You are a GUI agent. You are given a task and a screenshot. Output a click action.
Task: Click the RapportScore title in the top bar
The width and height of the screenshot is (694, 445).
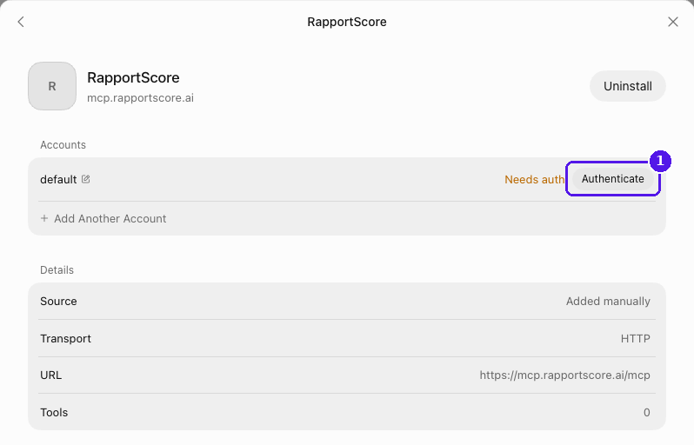coord(347,22)
